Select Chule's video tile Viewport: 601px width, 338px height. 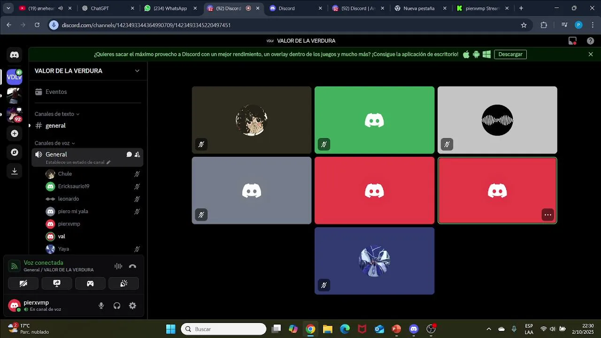252,120
